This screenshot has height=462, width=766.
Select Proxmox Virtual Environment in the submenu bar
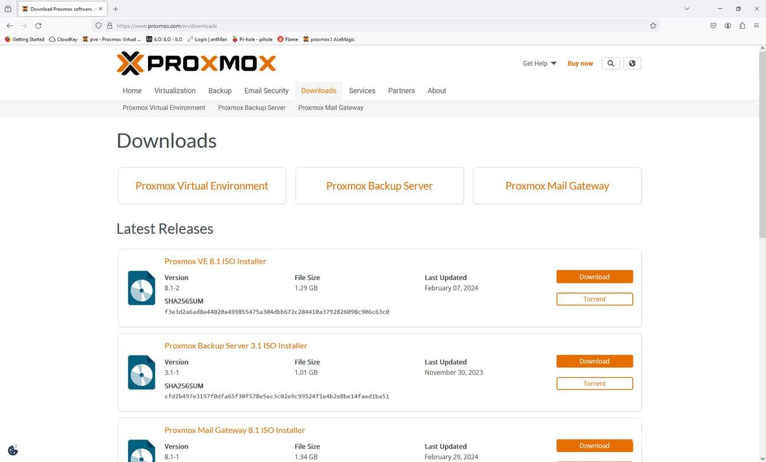click(164, 108)
